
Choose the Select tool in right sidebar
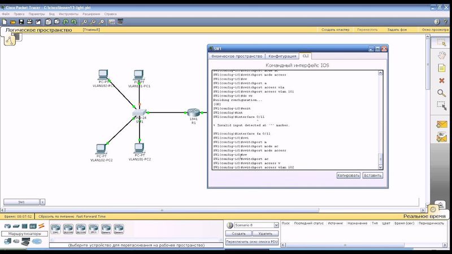coord(441,43)
